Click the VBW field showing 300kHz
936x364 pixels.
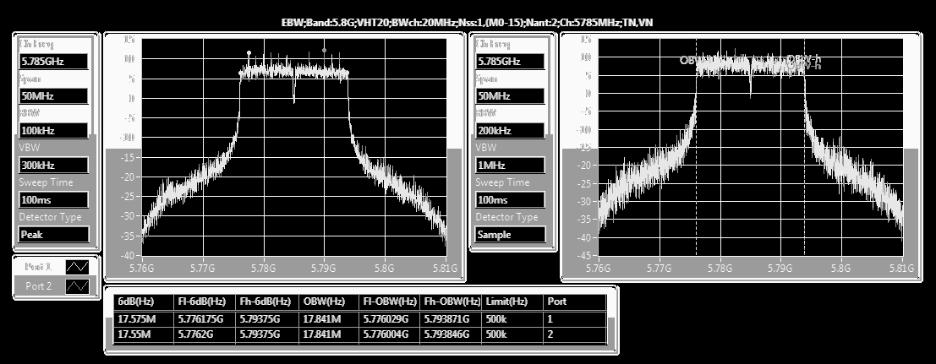coord(54,165)
